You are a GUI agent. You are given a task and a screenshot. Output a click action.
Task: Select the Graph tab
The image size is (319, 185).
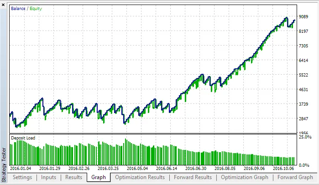tap(98, 177)
